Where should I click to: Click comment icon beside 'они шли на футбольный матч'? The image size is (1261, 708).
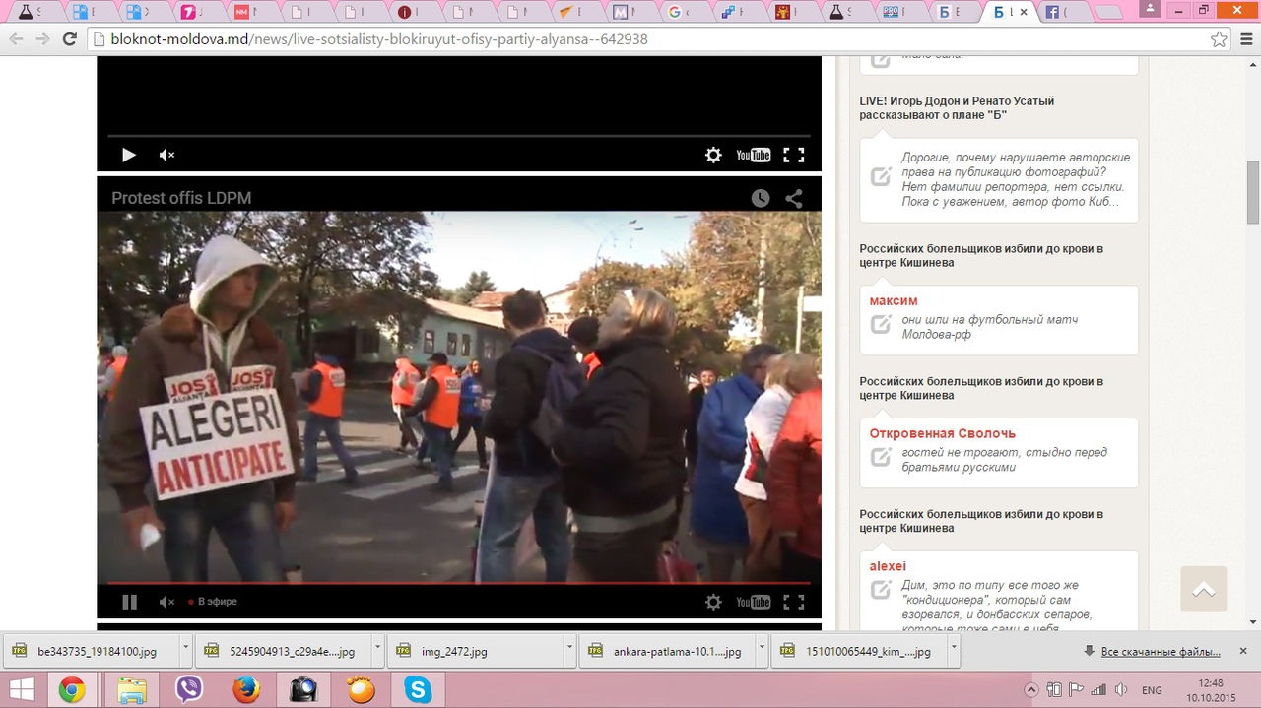[881, 324]
